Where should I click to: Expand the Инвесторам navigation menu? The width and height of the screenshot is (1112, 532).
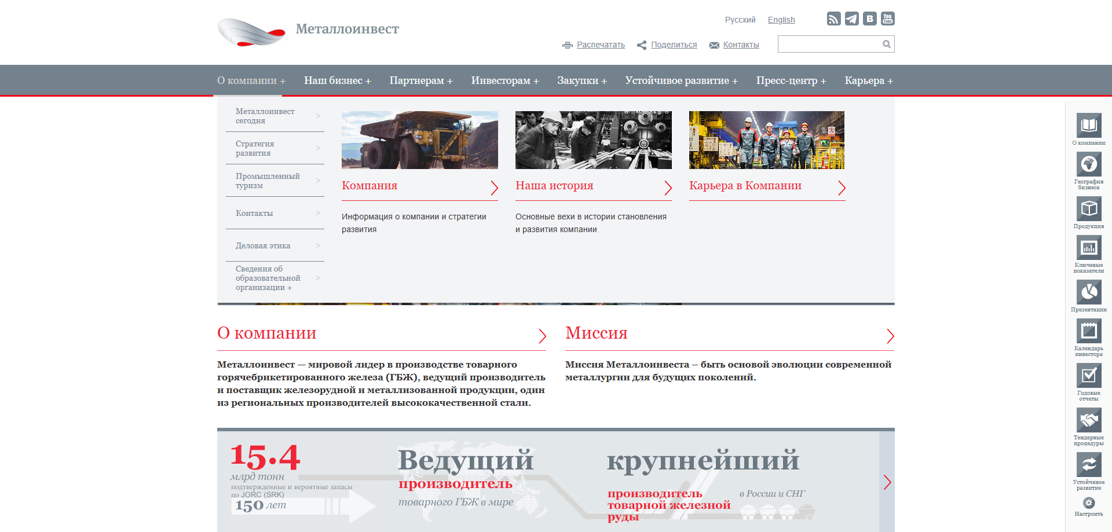(x=505, y=80)
